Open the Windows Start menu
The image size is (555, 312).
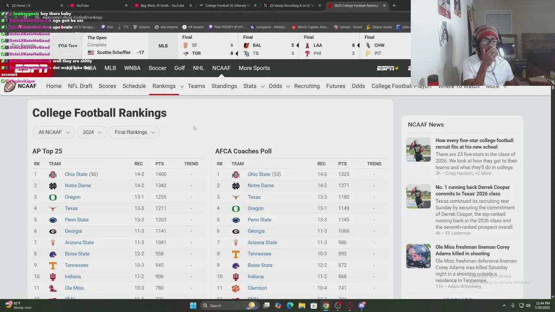pyautogui.click(x=193, y=305)
